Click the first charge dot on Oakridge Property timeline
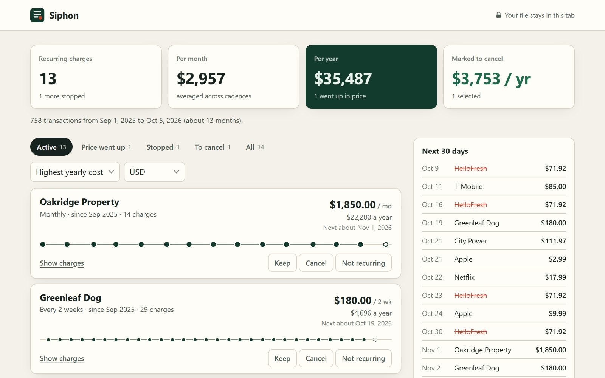The image size is (605, 378). tap(43, 245)
